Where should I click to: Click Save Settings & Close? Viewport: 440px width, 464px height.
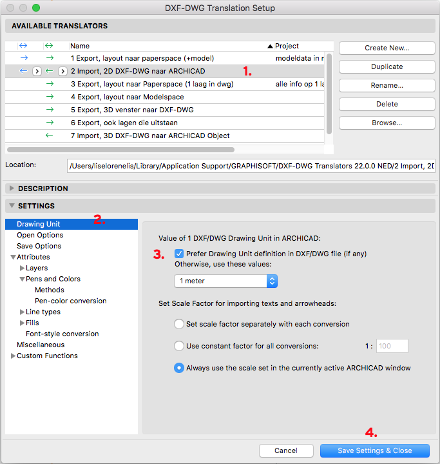tap(375, 450)
